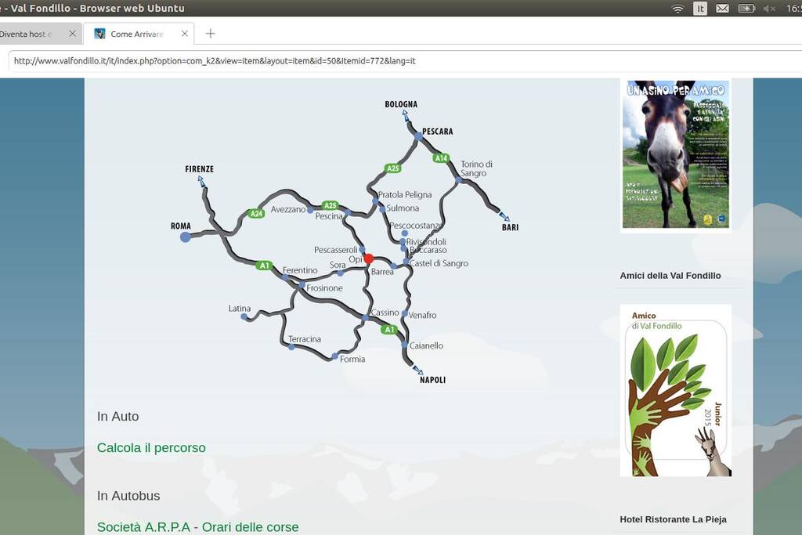This screenshot has height=535, width=802.
Task: Click the A25 badge below Pescara
Action: (x=392, y=168)
